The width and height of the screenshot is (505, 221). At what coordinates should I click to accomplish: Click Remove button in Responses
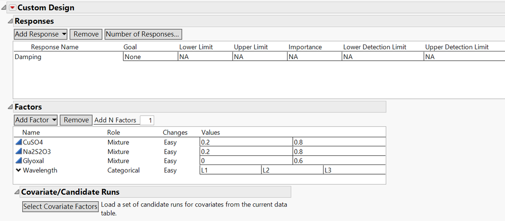point(86,34)
